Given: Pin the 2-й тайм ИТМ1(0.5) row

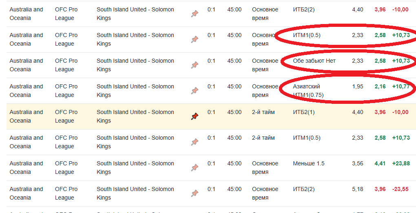Looking at the screenshot, I should pos(195,142).
